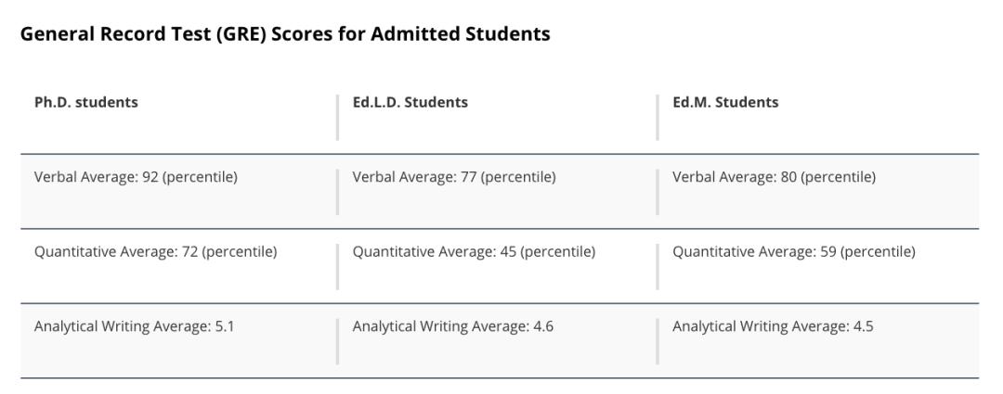Select the Ed.M. Students column header
The image size is (1003, 394).
725,103
